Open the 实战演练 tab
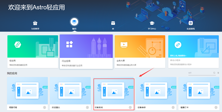The width and height of the screenshot is (222, 112). click(x=191, y=25)
